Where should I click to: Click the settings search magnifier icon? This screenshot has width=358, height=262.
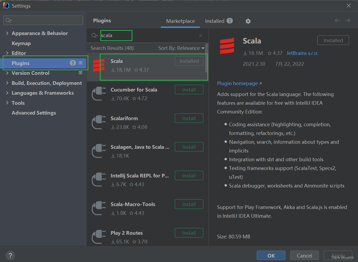(x=8, y=20)
